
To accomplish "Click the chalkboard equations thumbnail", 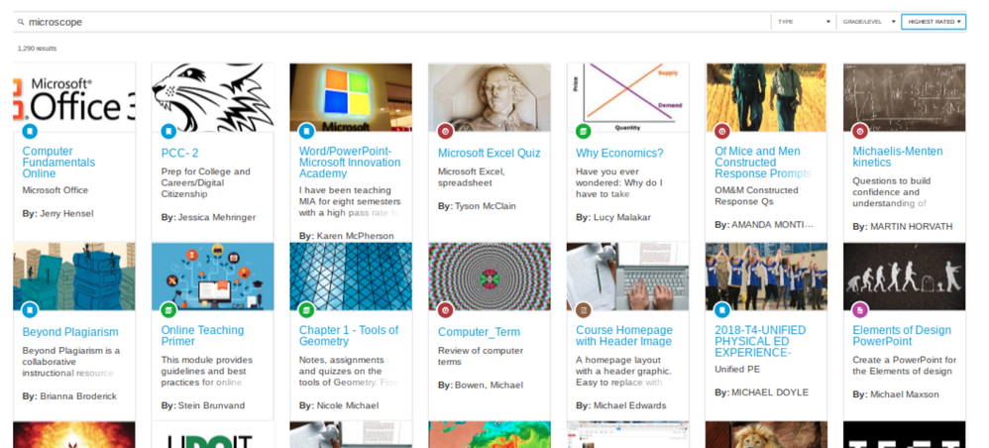I will coord(905,97).
